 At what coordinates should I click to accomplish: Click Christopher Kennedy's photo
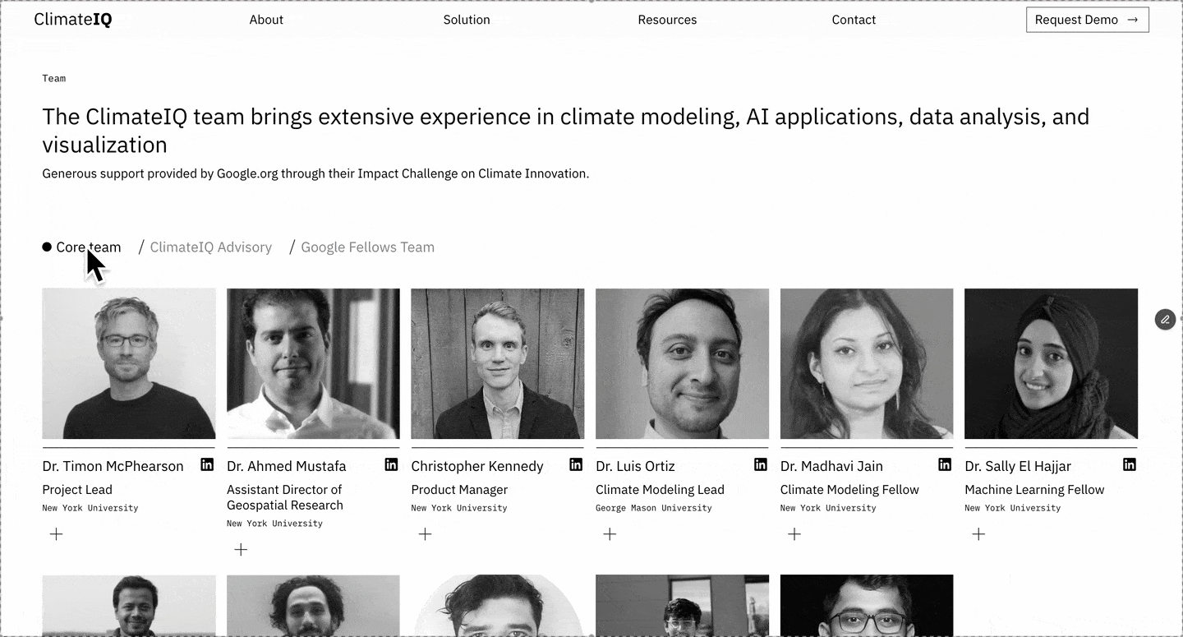(x=498, y=363)
